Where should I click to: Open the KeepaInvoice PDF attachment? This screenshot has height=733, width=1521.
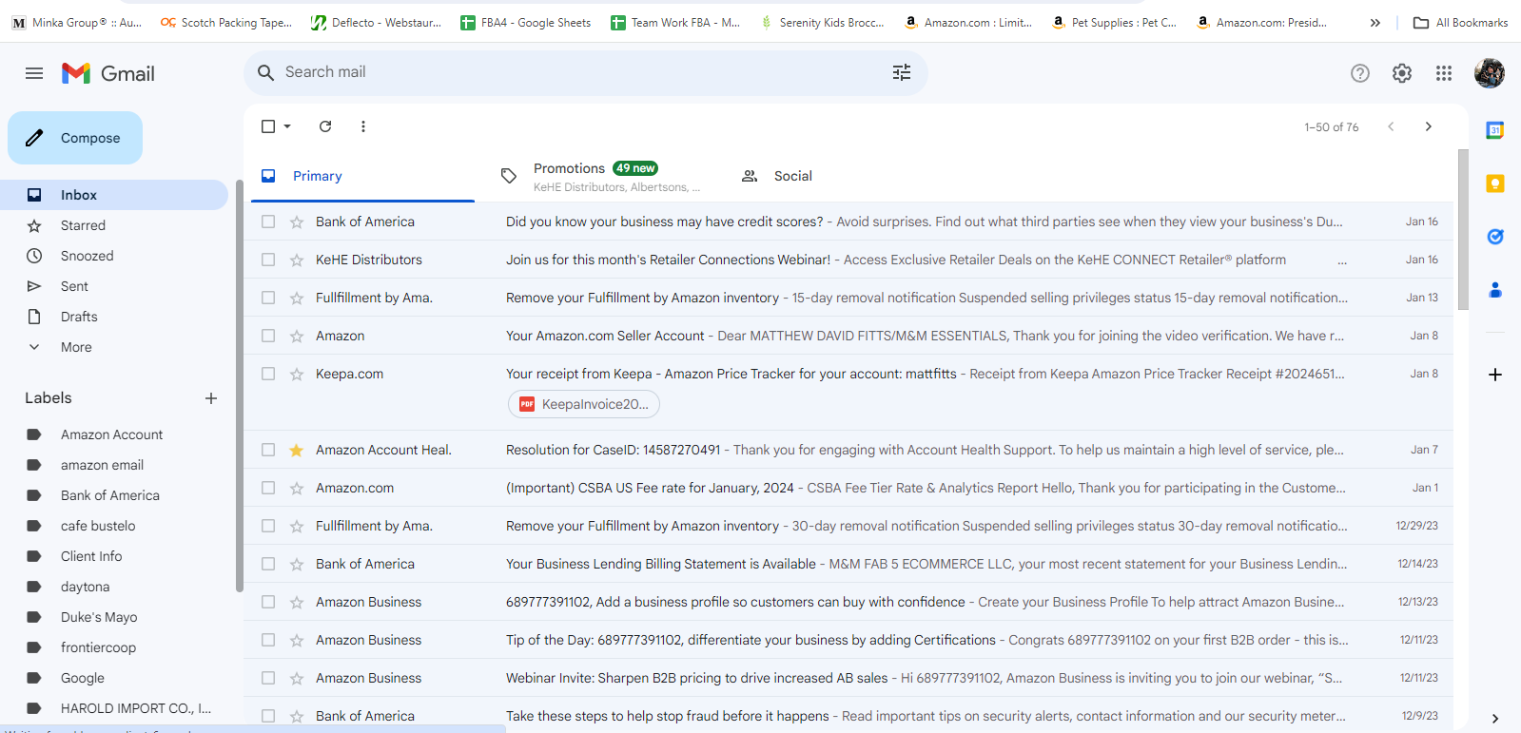pos(584,404)
